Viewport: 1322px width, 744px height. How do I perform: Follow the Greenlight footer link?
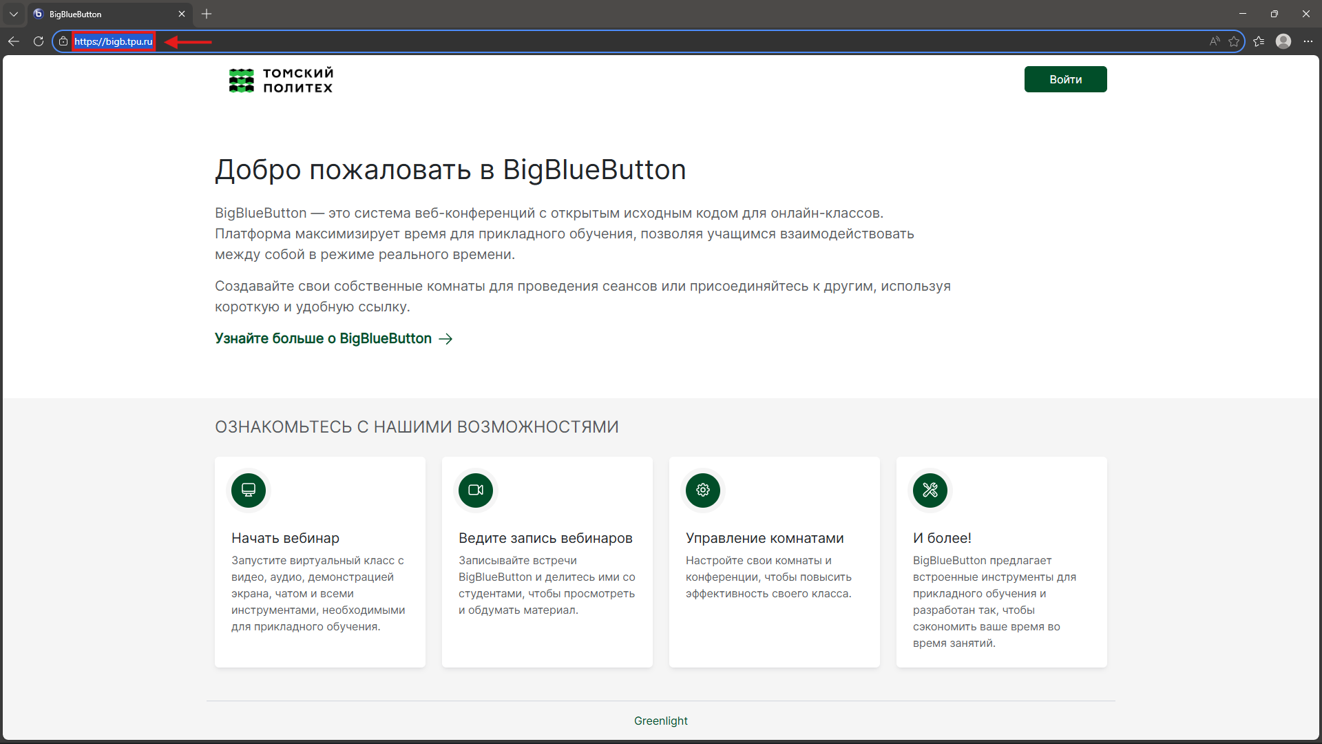660,721
